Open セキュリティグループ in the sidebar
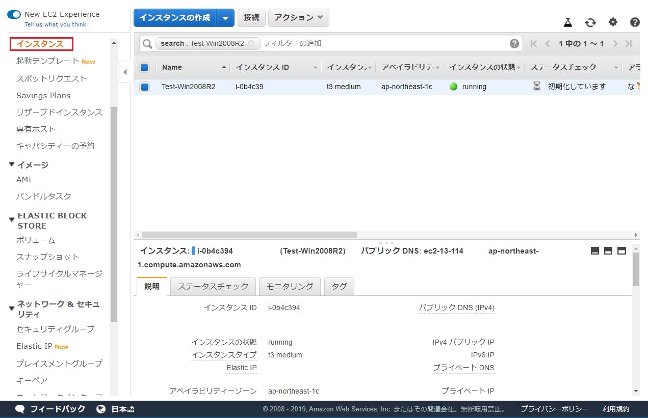The image size is (648, 418). point(55,329)
